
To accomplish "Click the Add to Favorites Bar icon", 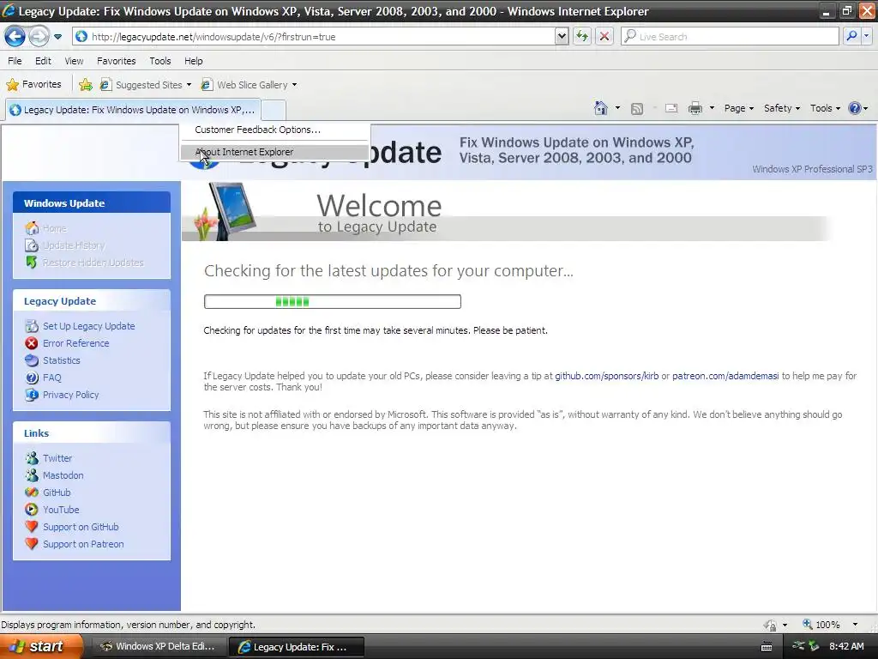I will click(86, 85).
